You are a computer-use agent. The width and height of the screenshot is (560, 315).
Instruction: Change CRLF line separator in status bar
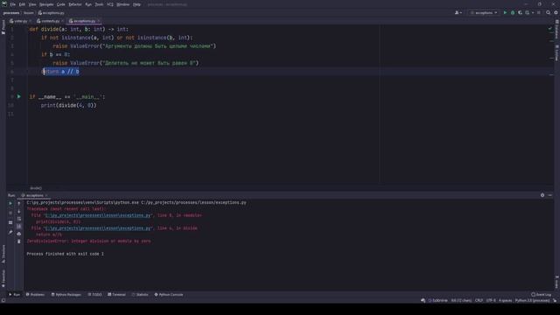click(x=479, y=301)
